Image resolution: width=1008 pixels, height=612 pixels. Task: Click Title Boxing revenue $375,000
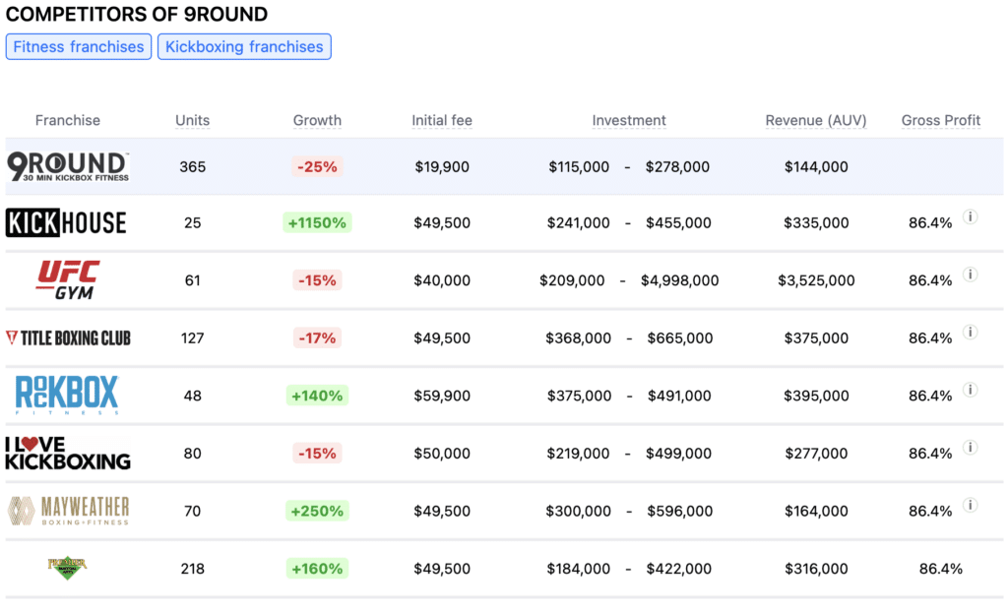pyautogui.click(x=816, y=338)
